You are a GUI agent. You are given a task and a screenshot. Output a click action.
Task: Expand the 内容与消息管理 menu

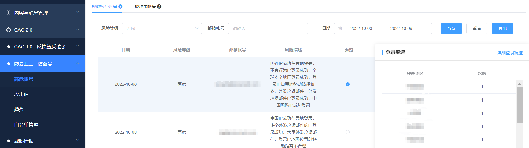tap(78, 12)
